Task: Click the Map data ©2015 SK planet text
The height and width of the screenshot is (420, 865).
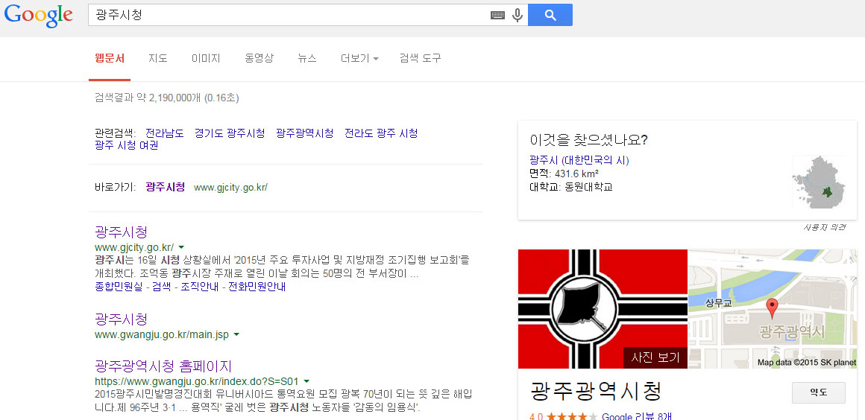Action: pyautogui.click(x=807, y=363)
